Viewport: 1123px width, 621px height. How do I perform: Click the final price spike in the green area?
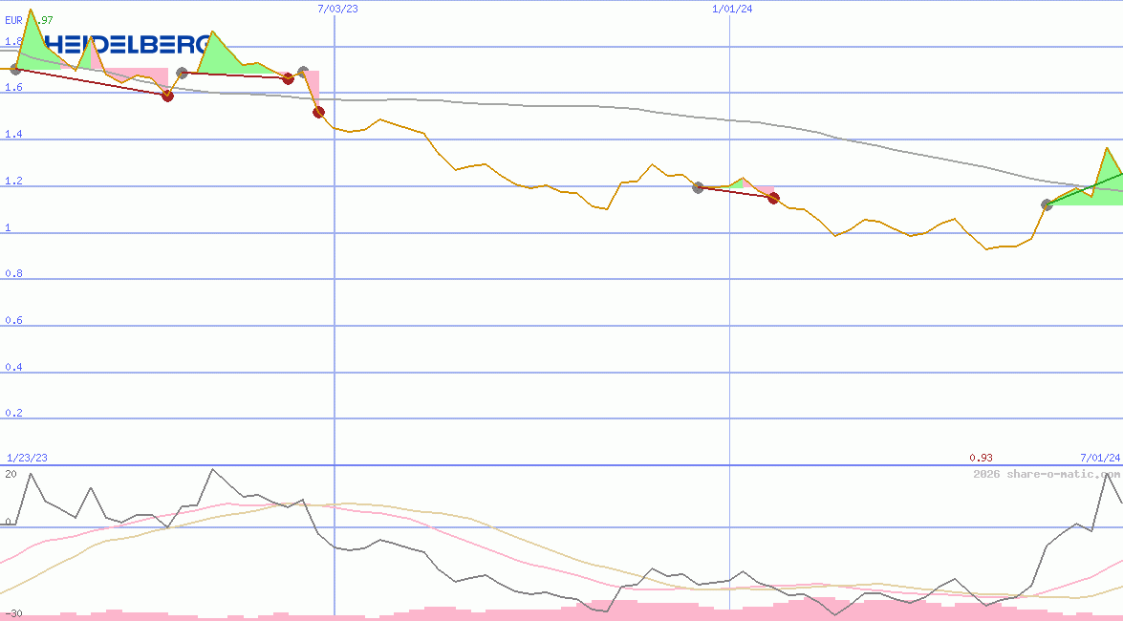tap(1107, 149)
